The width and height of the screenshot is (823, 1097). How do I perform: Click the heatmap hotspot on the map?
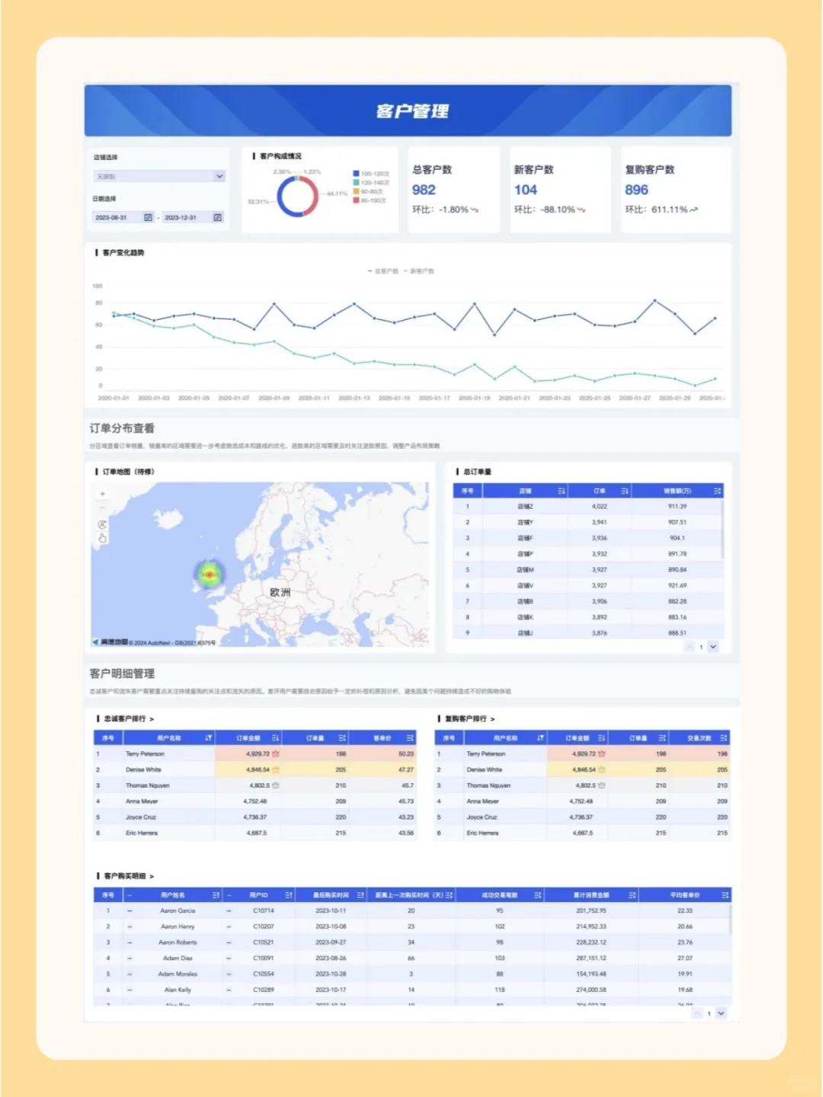(209, 574)
